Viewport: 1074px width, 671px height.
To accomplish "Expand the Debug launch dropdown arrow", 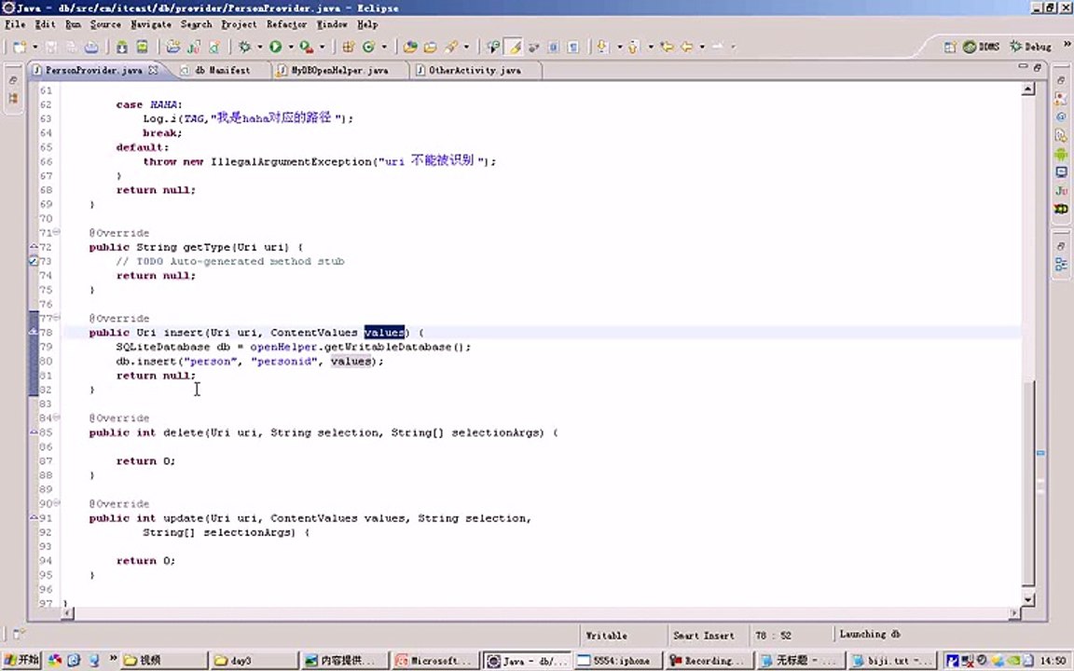I will [259, 47].
